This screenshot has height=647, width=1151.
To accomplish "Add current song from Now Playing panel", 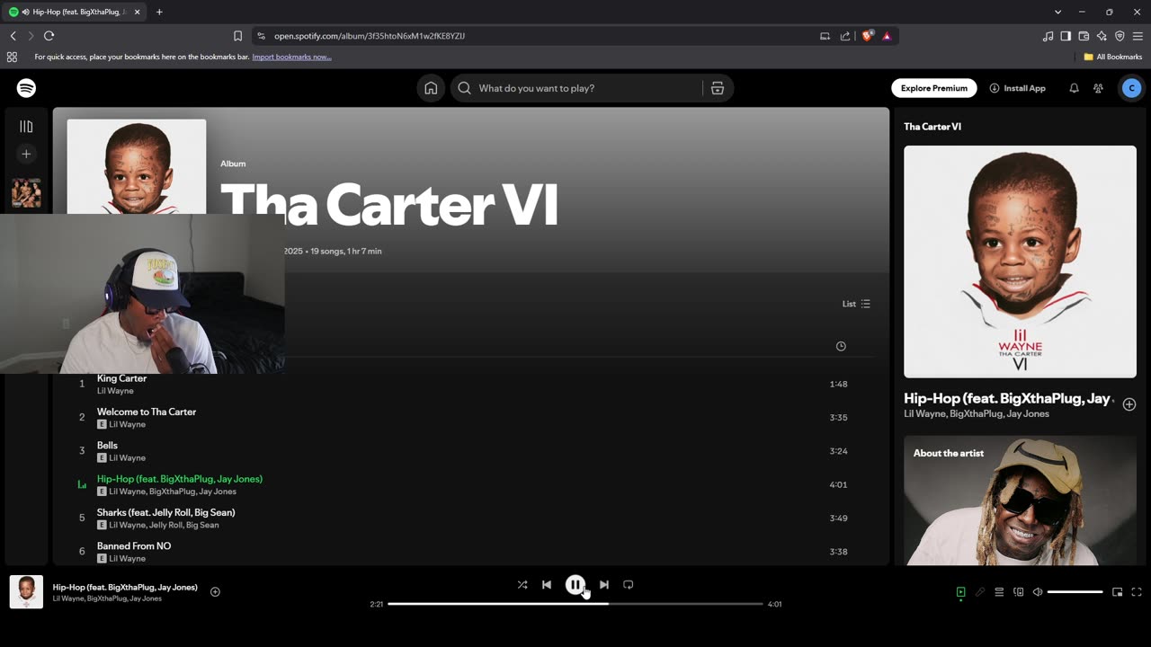I will (1129, 404).
